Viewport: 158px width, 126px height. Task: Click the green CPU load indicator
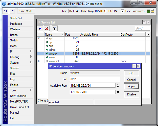point(149,11)
